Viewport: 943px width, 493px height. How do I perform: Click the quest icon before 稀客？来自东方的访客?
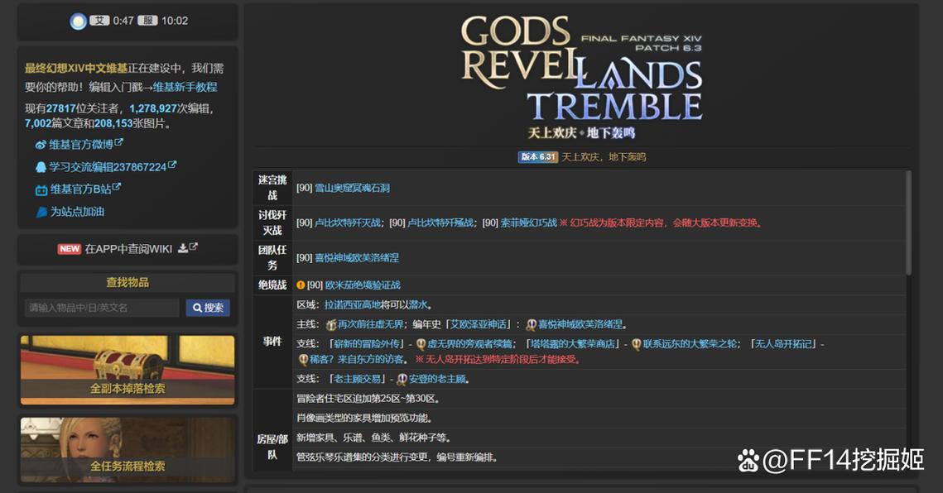click(x=303, y=360)
